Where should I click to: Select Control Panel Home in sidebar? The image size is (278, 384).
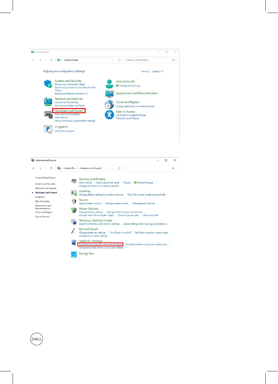pos(45,178)
